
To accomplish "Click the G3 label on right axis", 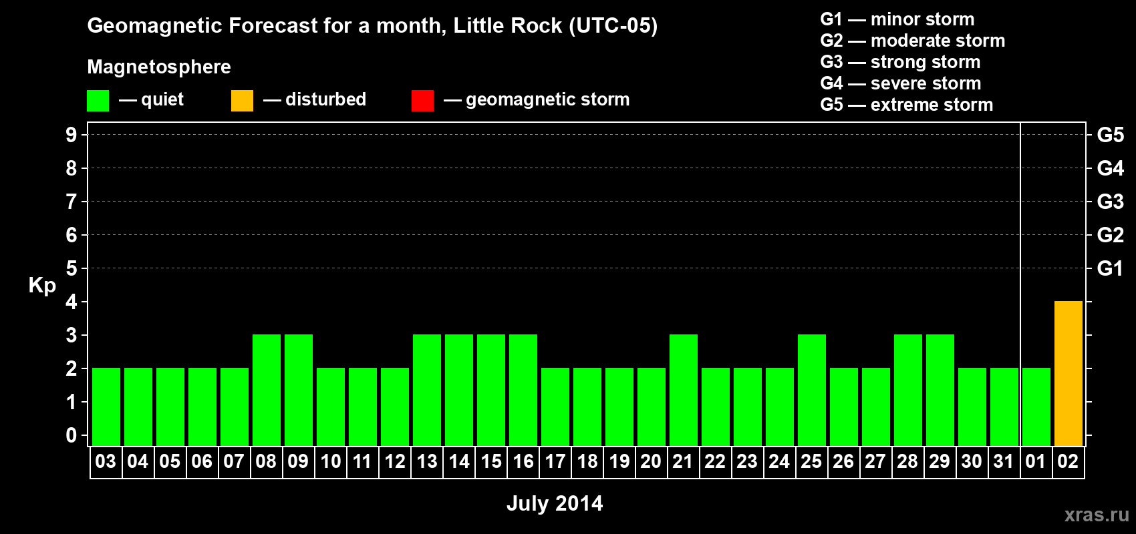I will coord(1110,202).
